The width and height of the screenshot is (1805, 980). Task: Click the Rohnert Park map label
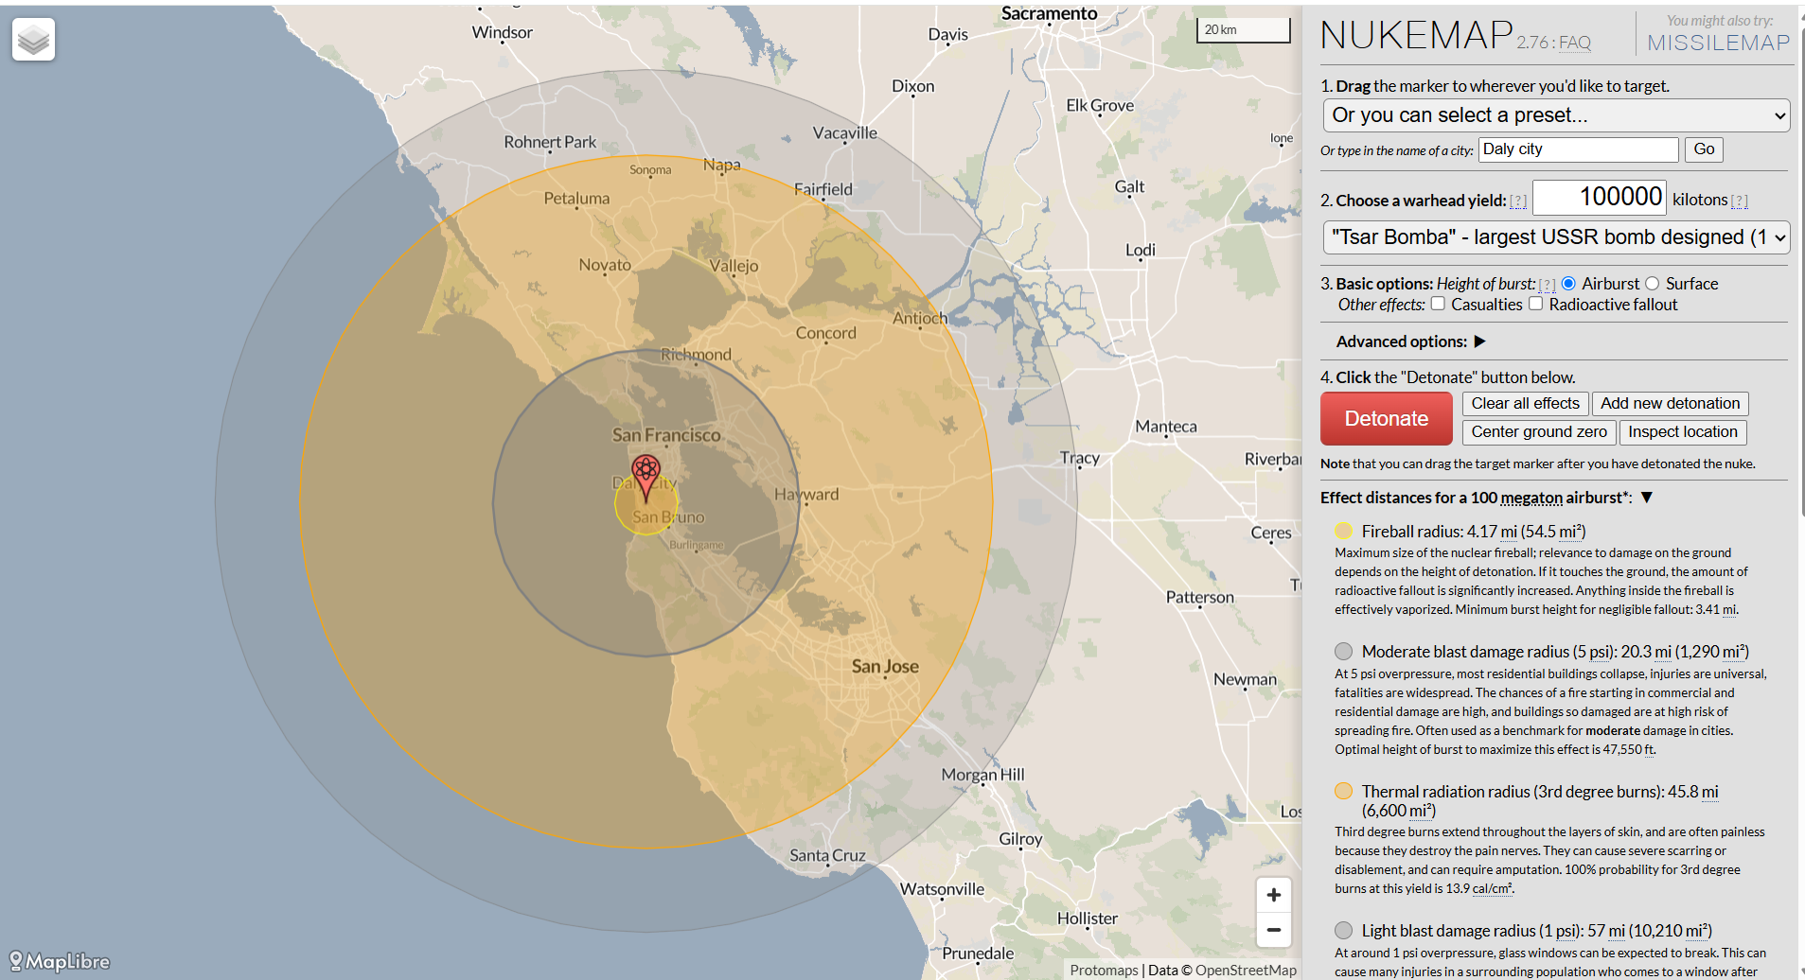click(x=550, y=142)
